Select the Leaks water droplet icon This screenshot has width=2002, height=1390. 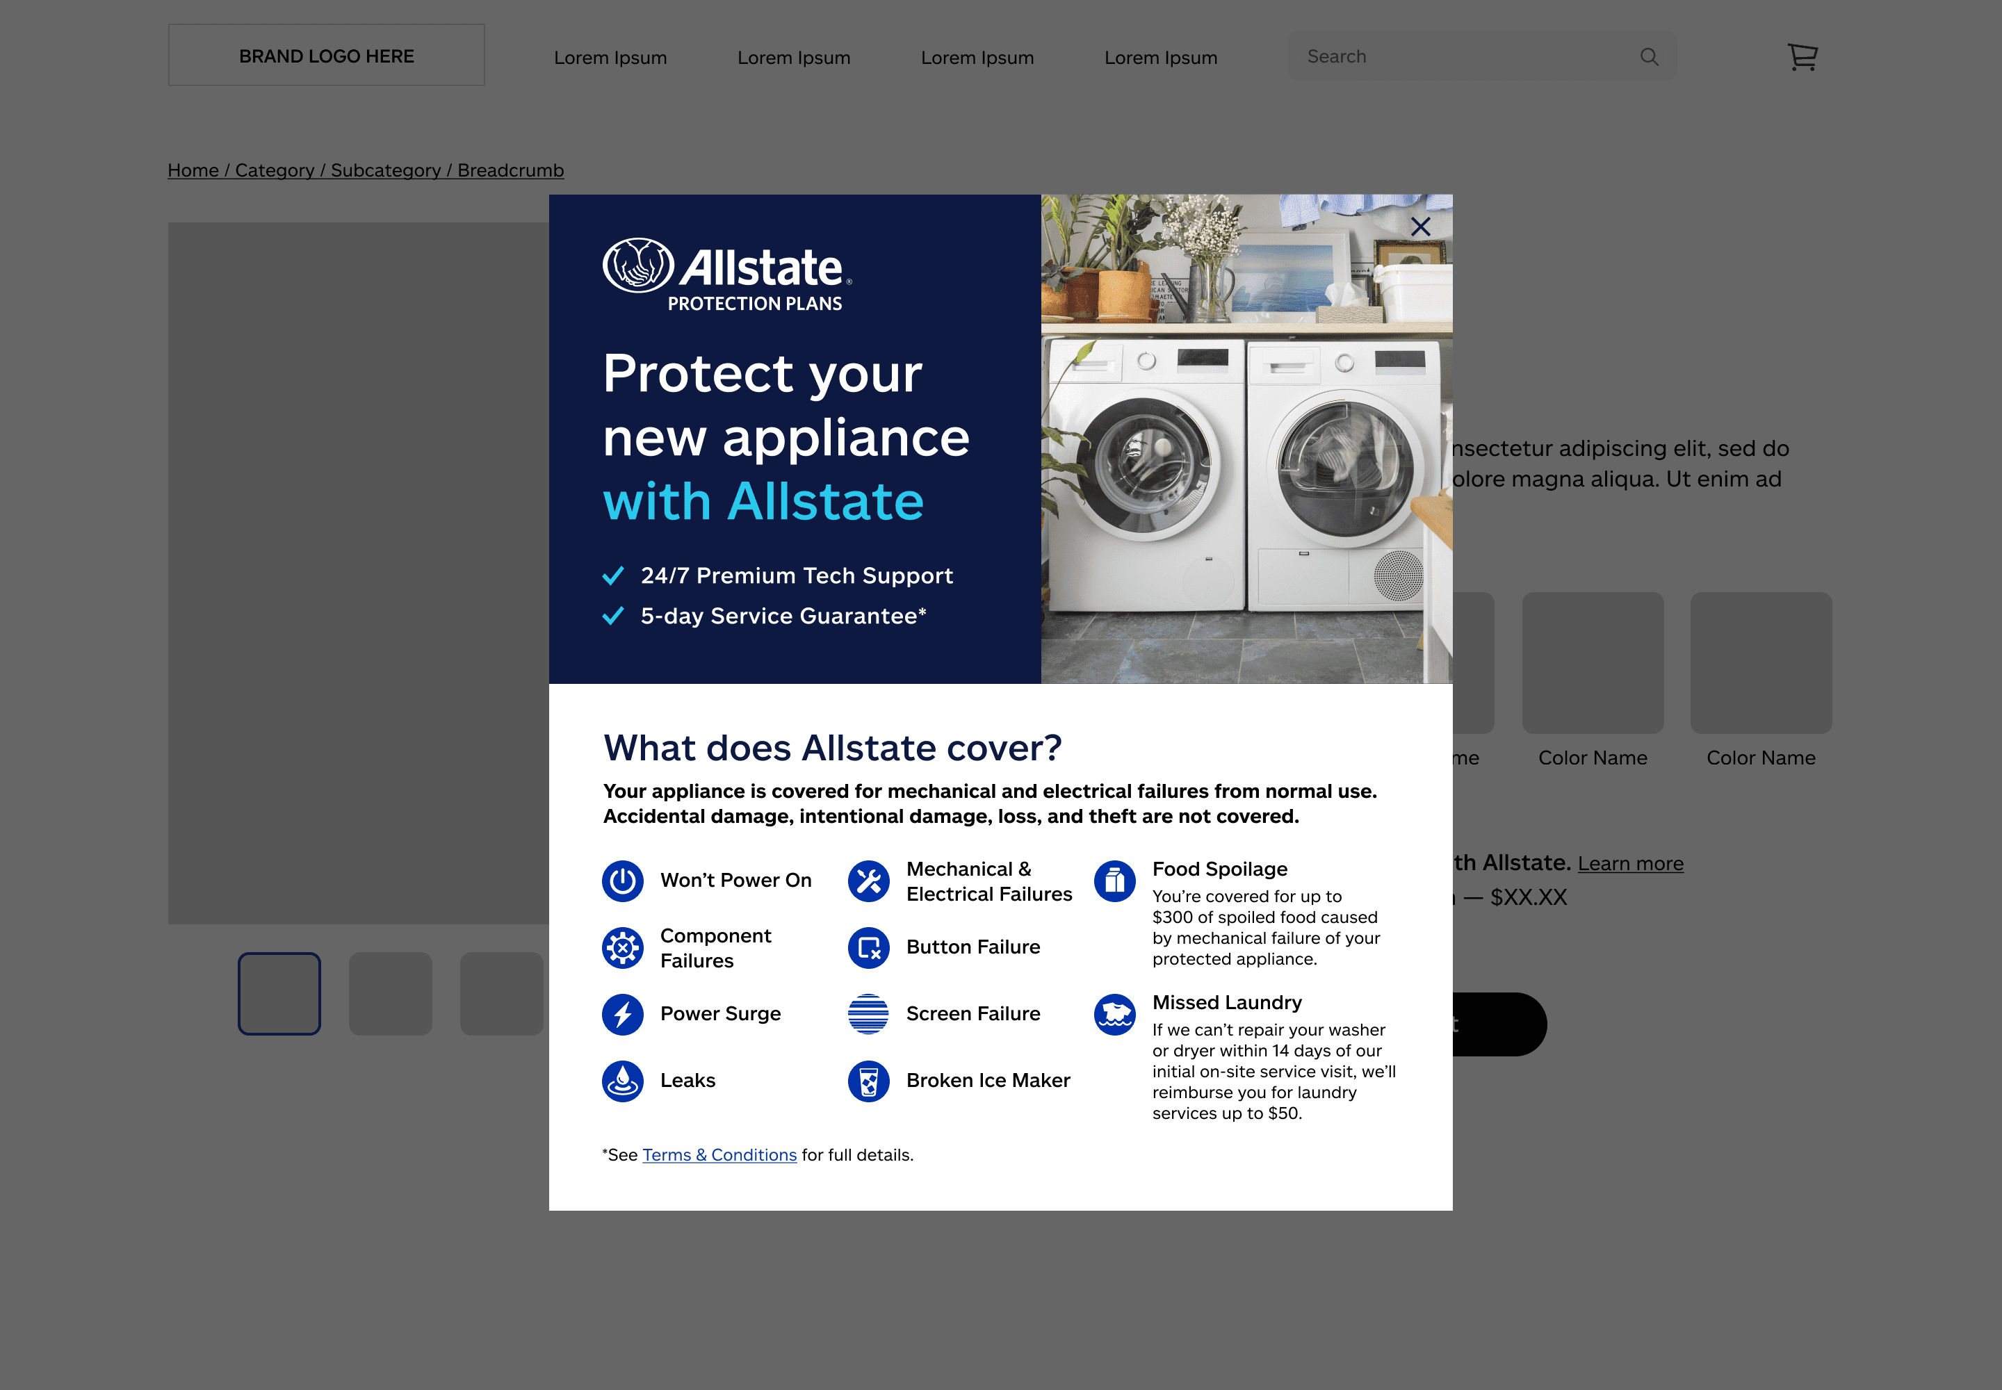pos(623,1081)
